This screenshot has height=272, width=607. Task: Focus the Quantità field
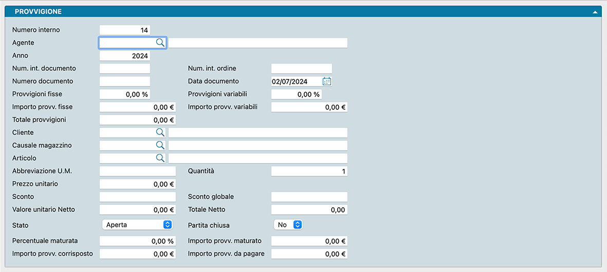coord(309,171)
